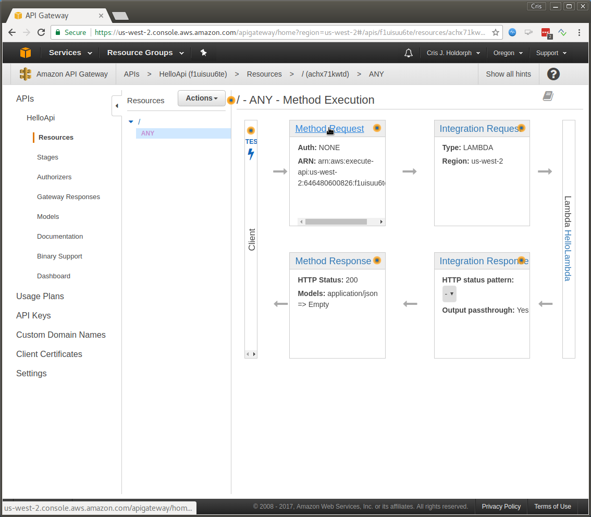This screenshot has width=591, height=517.
Task: Click the hint dot on Method Response
Action: point(377,260)
